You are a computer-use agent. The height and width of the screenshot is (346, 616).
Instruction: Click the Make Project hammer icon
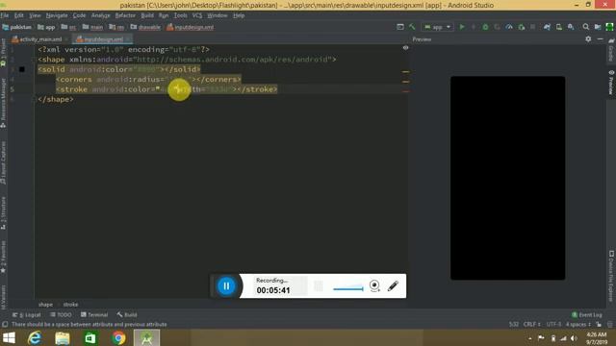click(x=412, y=27)
